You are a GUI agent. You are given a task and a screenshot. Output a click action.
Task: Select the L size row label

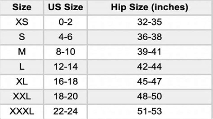[x=22, y=67]
